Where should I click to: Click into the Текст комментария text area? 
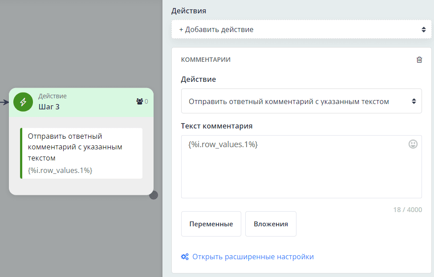click(x=301, y=171)
